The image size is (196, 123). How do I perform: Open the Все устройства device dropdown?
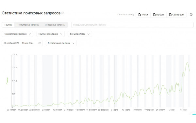(x=80, y=34)
